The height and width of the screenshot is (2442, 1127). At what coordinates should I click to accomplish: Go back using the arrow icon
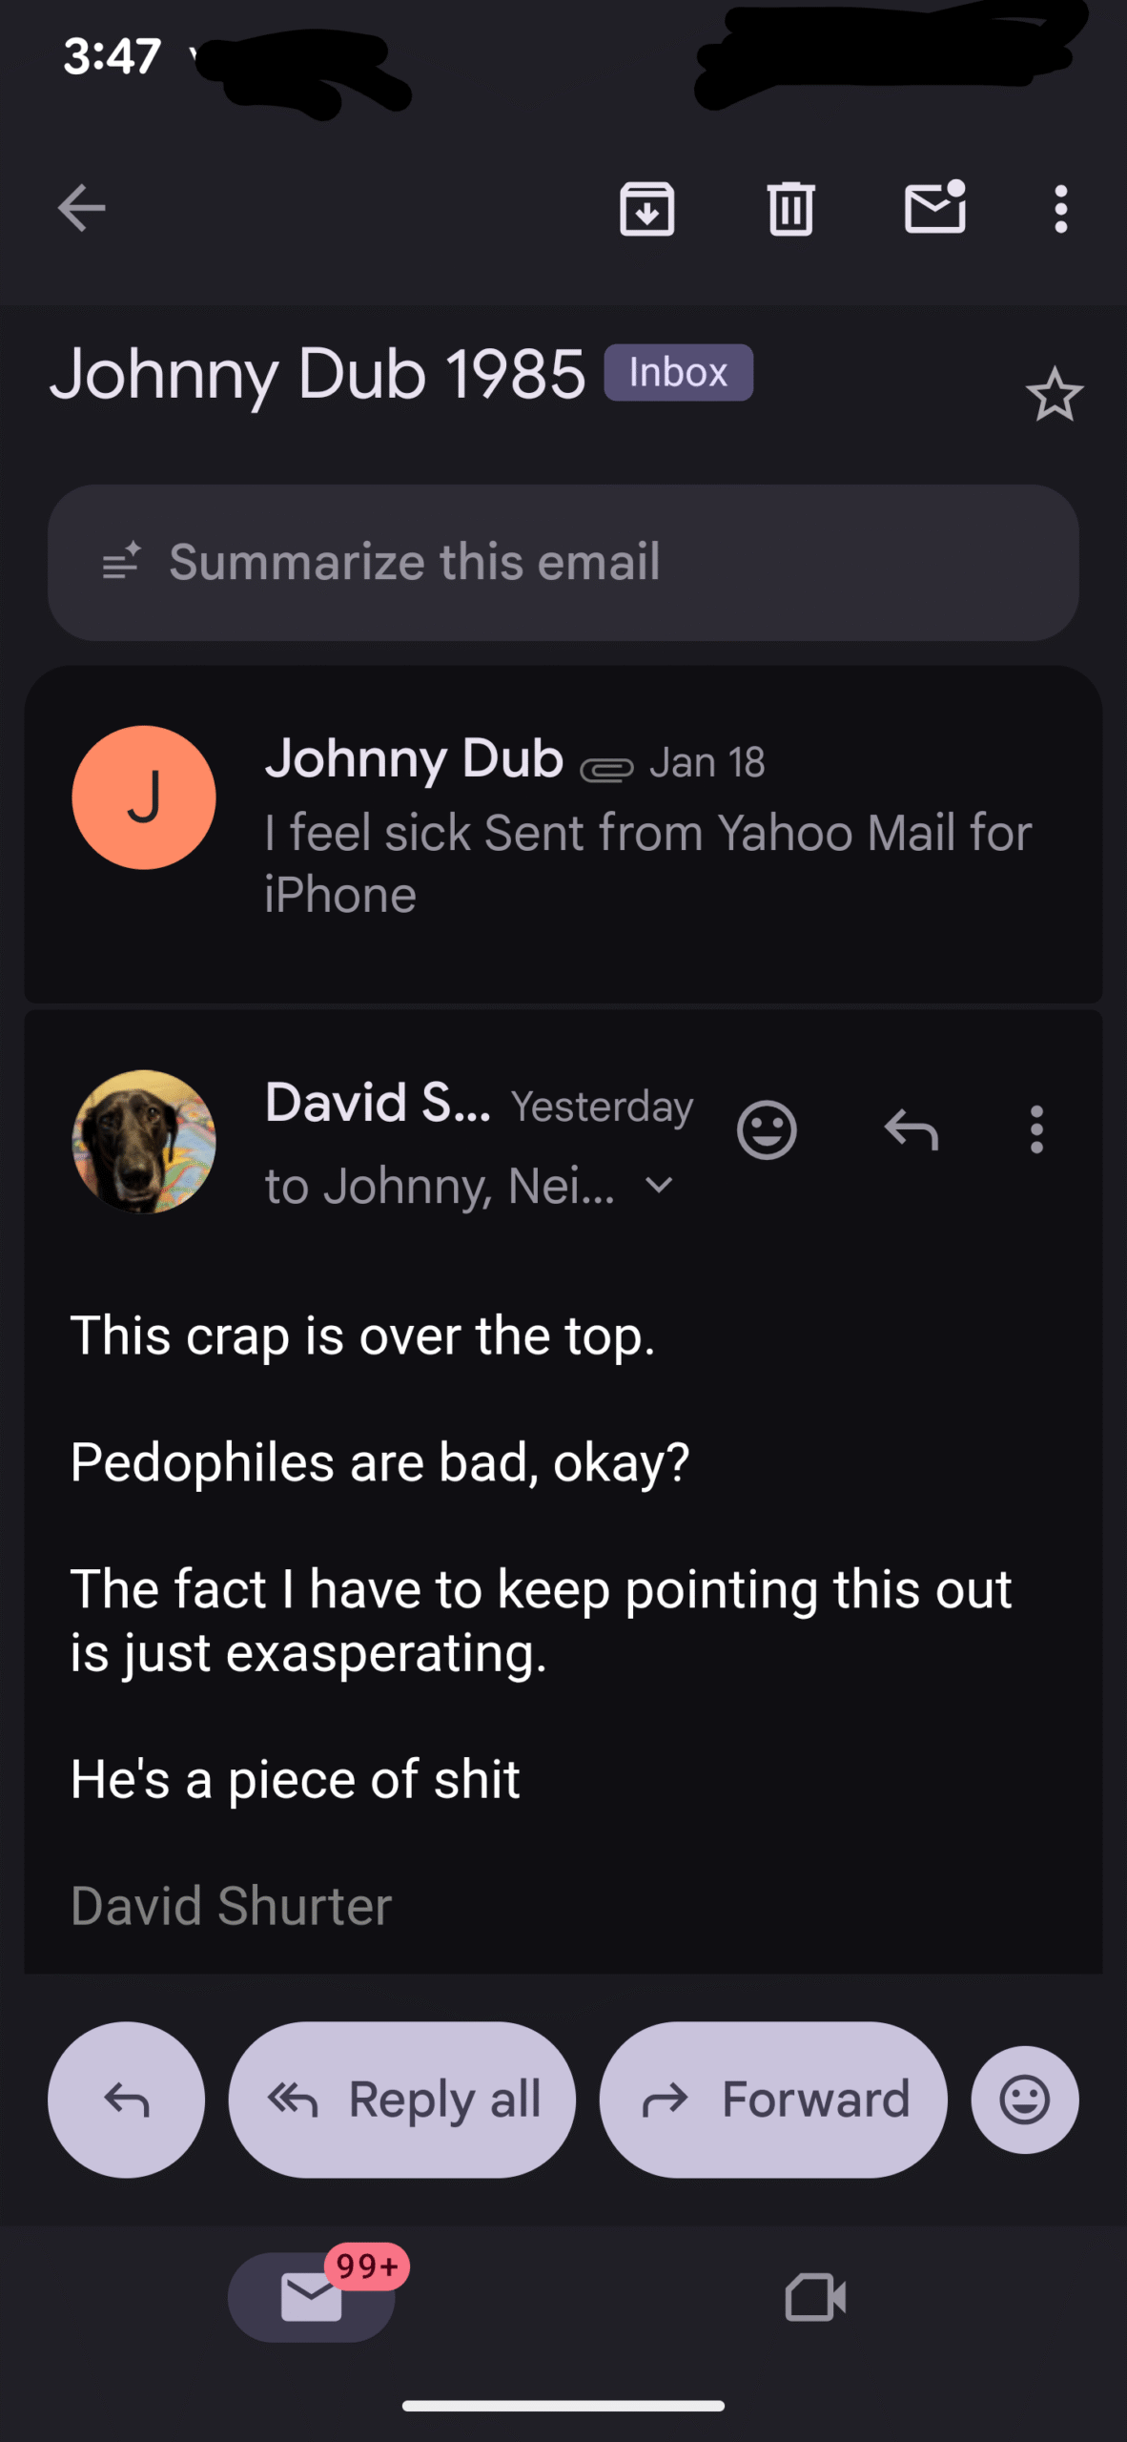pyautogui.click(x=82, y=208)
